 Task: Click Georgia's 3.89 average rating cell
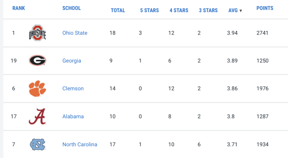pyautogui.click(x=232, y=61)
